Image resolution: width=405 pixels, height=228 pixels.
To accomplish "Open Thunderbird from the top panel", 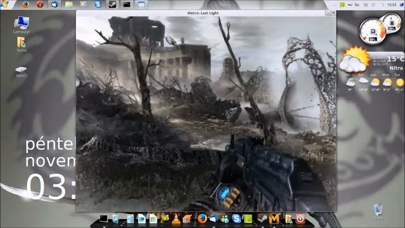I will [x=54, y=4].
